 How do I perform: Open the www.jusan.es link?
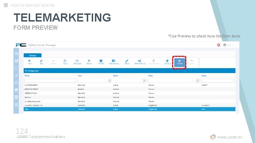click(229, 137)
